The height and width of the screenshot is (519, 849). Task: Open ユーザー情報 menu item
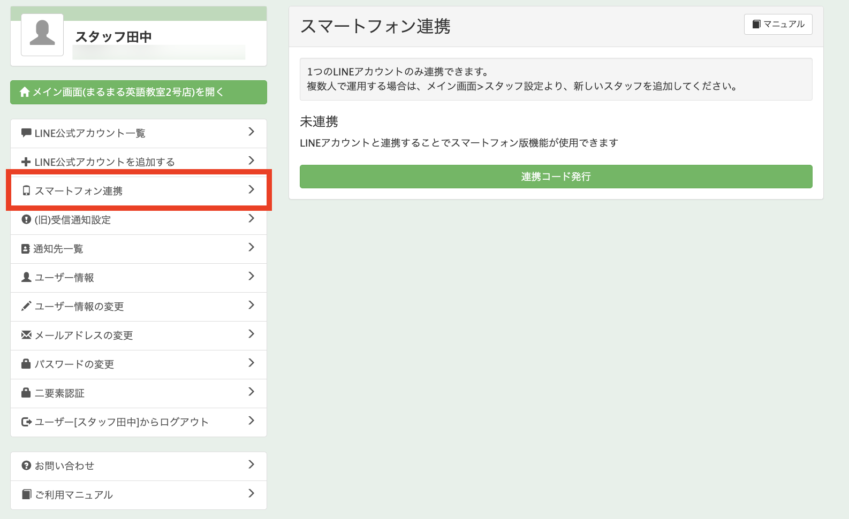pyautogui.click(x=139, y=278)
